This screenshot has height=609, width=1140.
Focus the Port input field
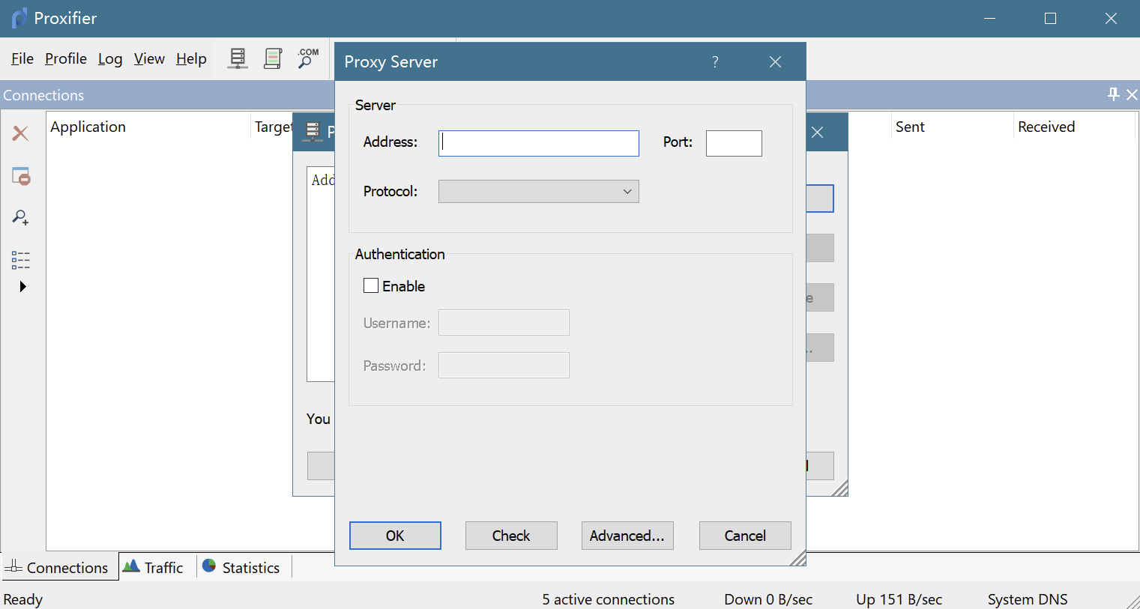tap(734, 143)
